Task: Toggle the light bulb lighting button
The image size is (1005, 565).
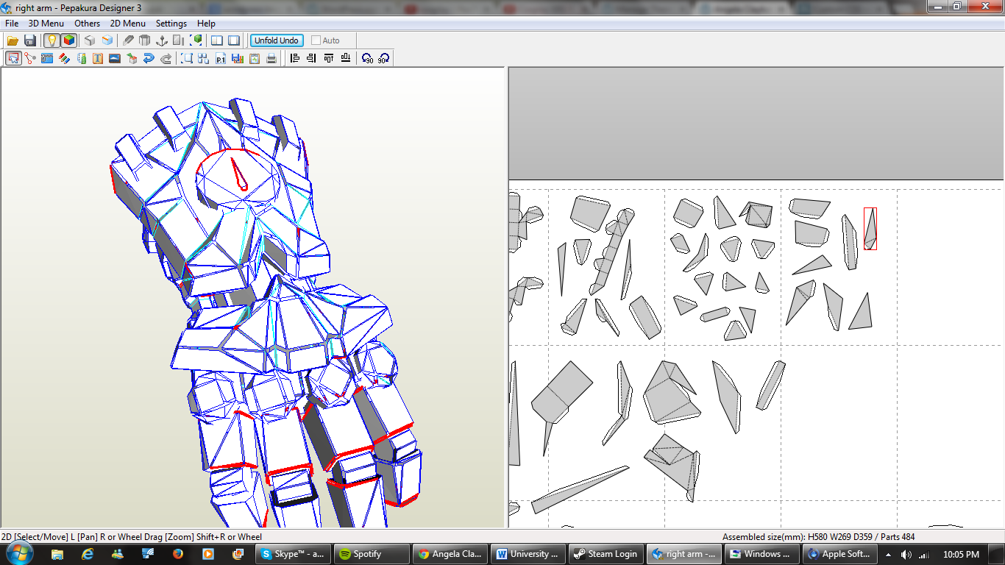Action: (52, 40)
